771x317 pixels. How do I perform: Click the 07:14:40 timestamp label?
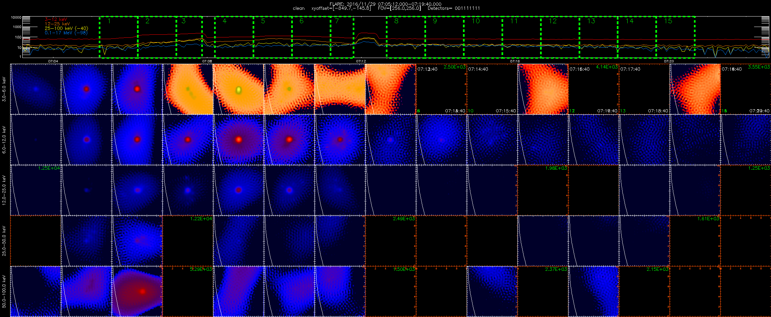(x=478, y=69)
